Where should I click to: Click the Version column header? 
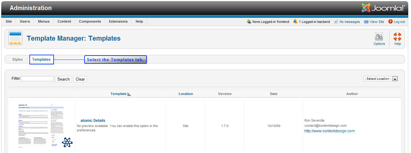click(x=225, y=94)
